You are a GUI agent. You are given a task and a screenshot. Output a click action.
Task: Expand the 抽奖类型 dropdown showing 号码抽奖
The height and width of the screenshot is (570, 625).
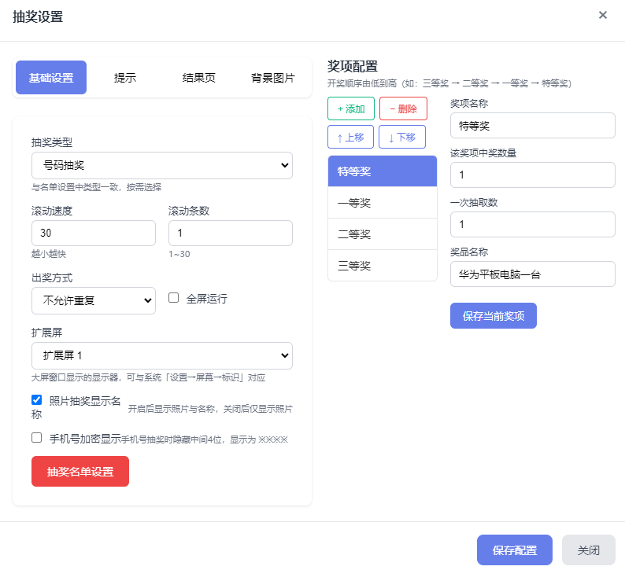(x=162, y=165)
